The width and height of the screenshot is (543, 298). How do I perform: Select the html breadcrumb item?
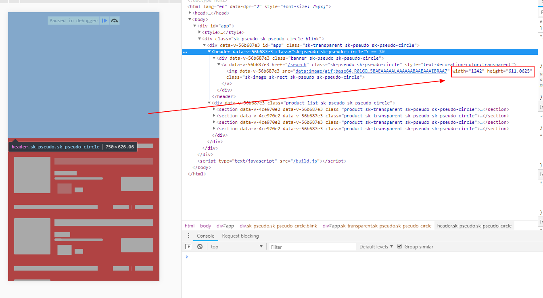pos(190,226)
